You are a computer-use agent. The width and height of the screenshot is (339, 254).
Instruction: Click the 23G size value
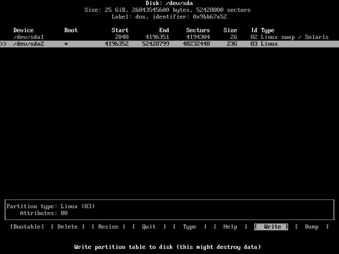coord(232,44)
